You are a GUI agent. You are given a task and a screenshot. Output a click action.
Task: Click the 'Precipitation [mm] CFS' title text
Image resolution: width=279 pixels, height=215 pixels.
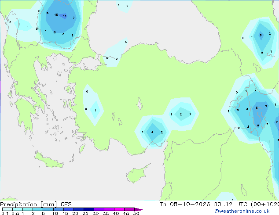click(36, 204)
